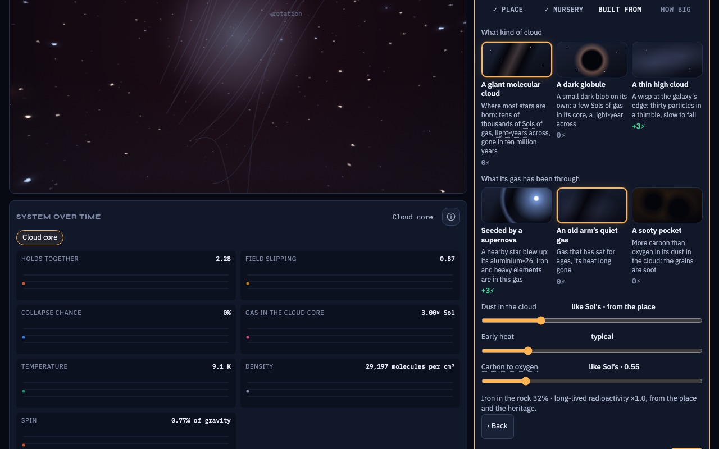Click the underlined aluminium-26 term
The height and width of the screenshot is (449, 719).
pos(512,261)
